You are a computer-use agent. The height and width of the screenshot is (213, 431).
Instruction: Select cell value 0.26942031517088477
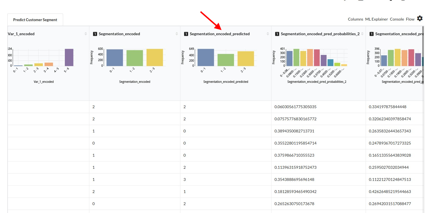tap(390, 204)
